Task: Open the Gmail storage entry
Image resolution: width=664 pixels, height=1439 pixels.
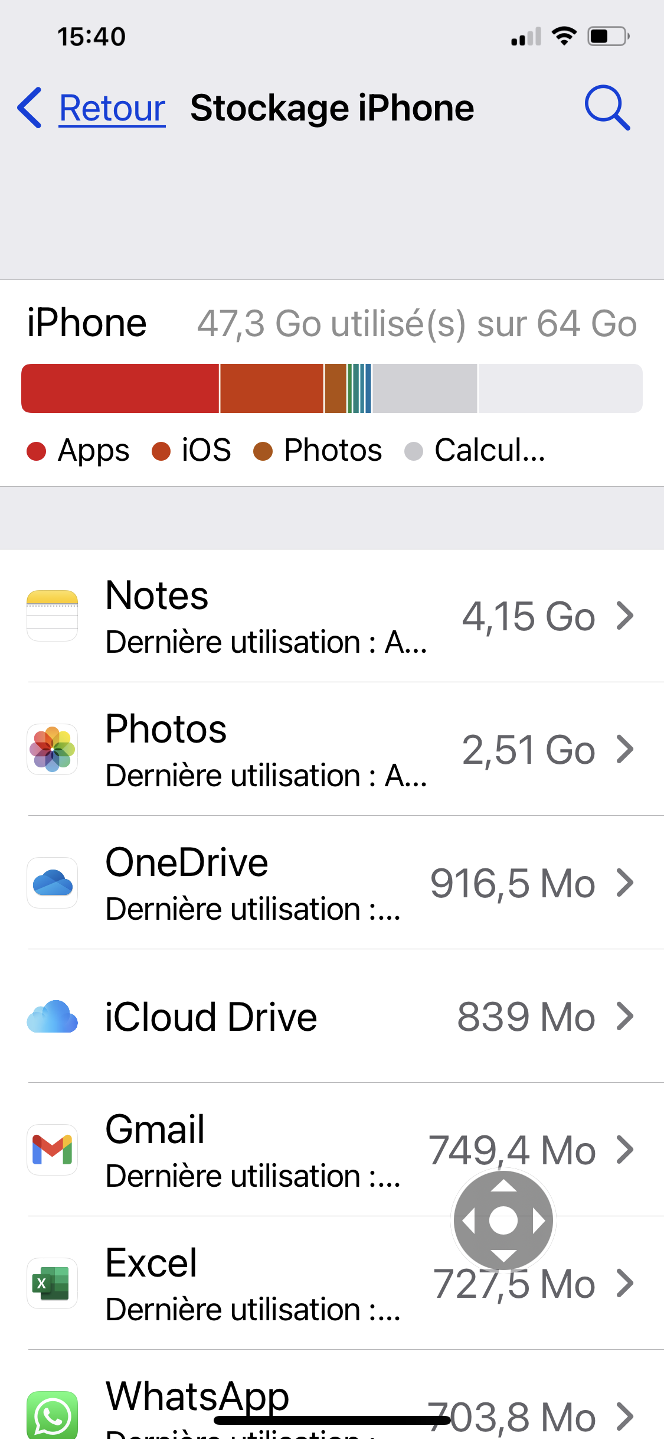Action: 254,1150
